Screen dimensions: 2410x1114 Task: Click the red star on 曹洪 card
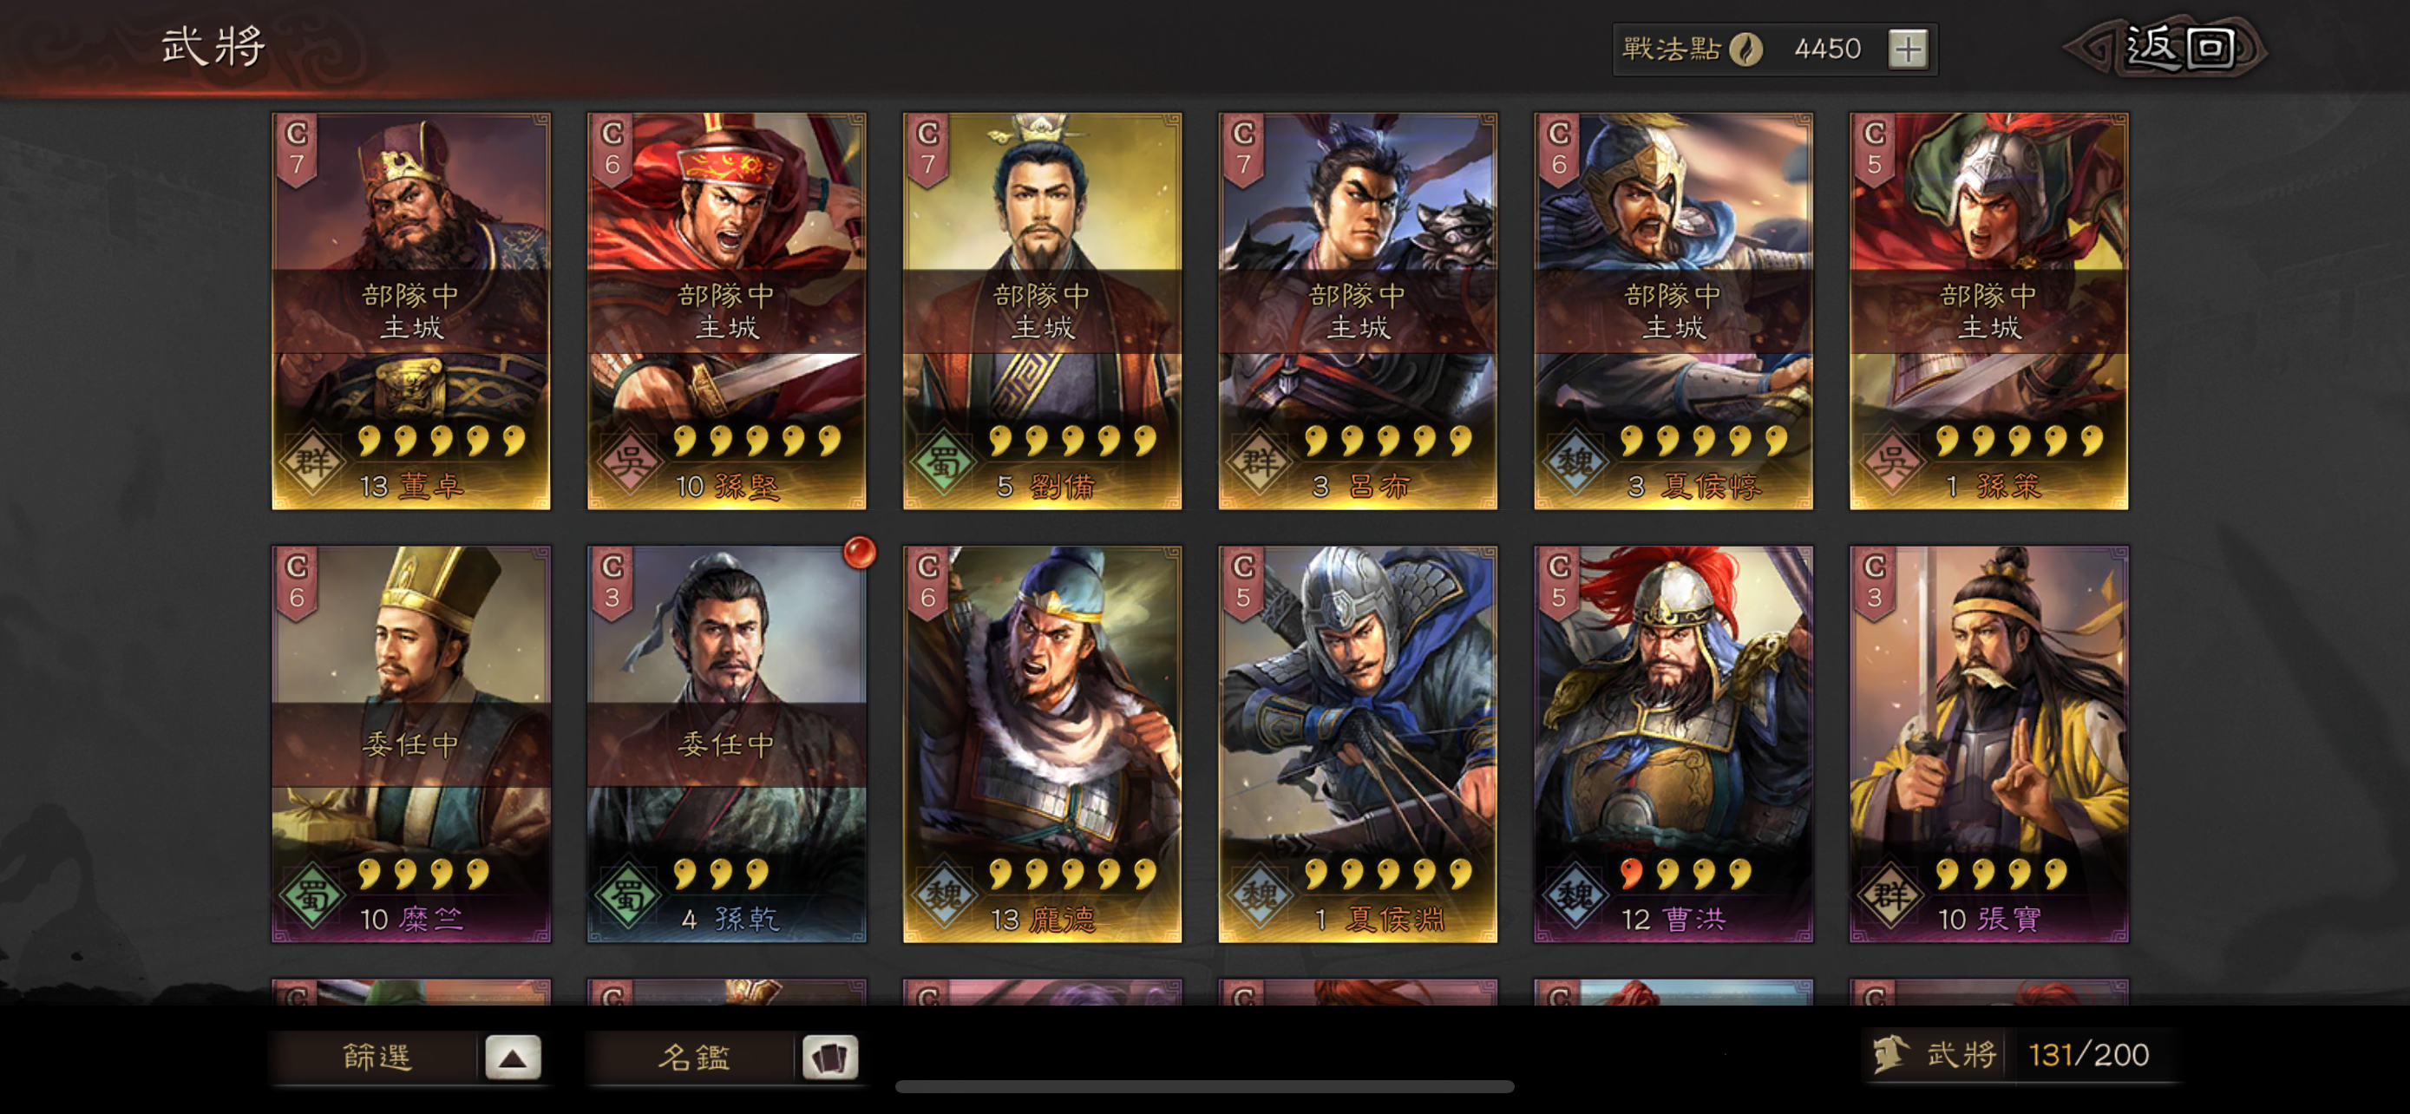tap(1631, 874)
